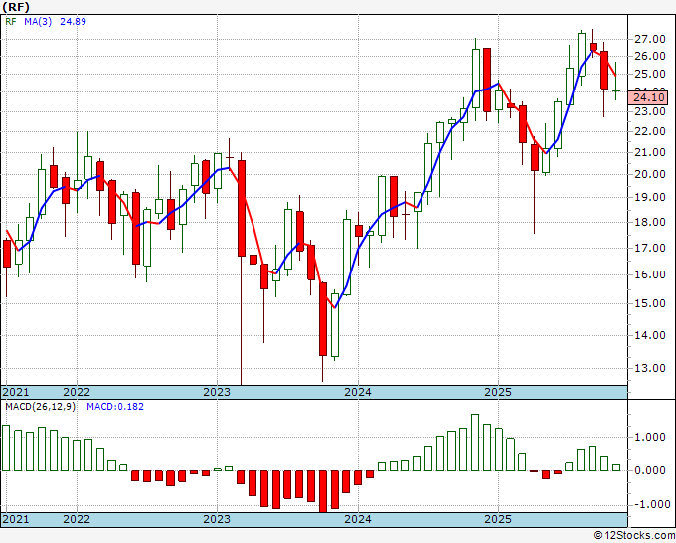
Task: Click the lowest red MACD bar before 2024
Action: (x=323, y=491)
